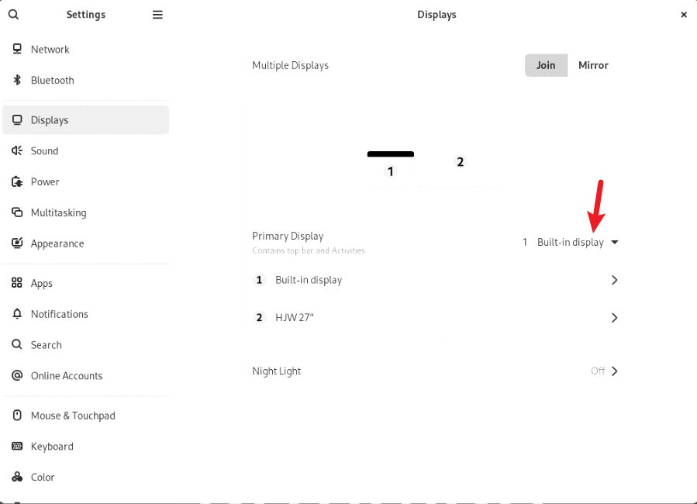Viewport: 697px width, 504px height.
Task: Open the Settings hamburger menu
Action: click(157, 15)
